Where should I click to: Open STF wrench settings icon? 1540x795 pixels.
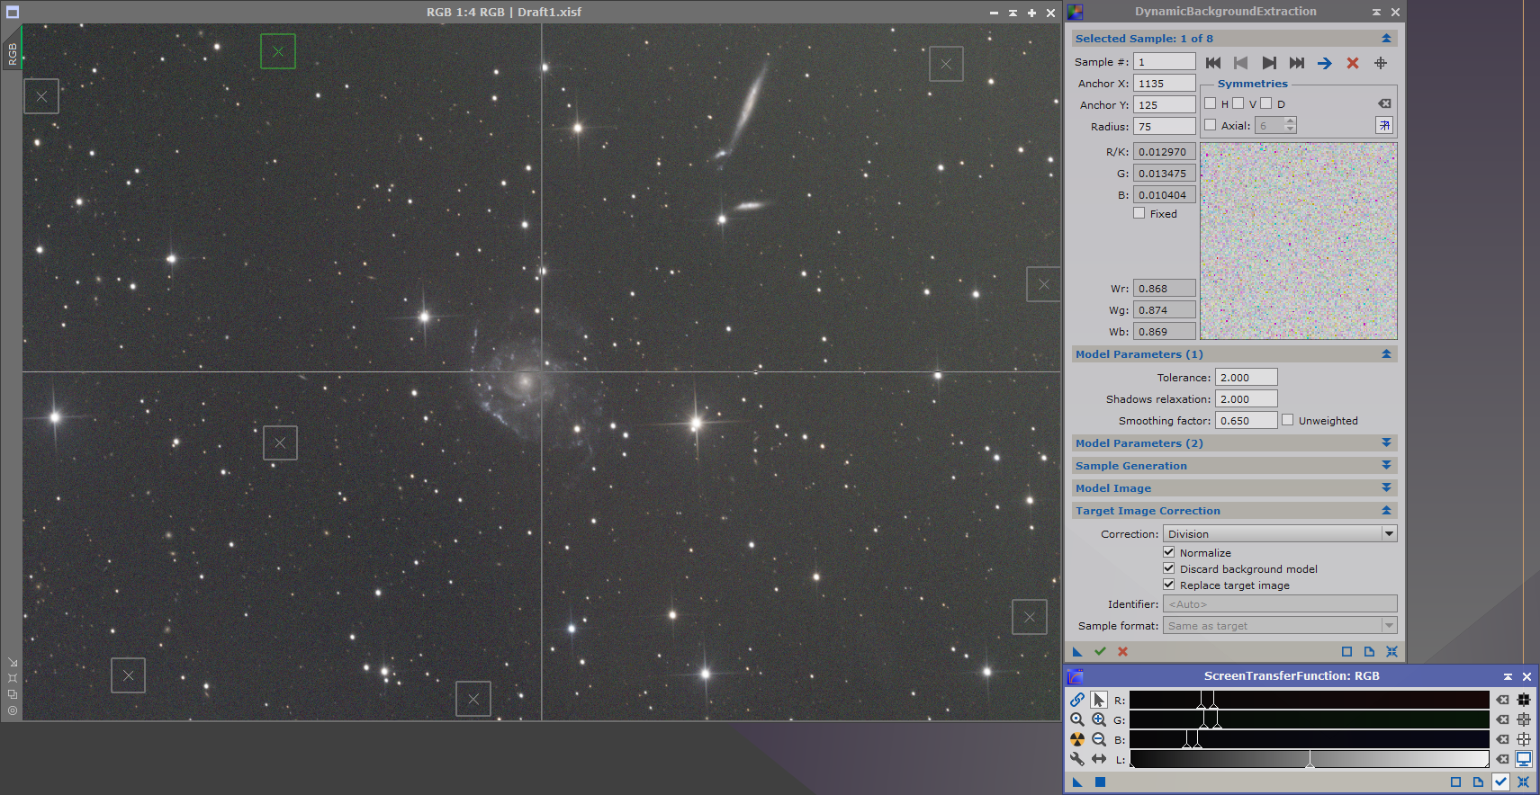[x=1077, y=759]
